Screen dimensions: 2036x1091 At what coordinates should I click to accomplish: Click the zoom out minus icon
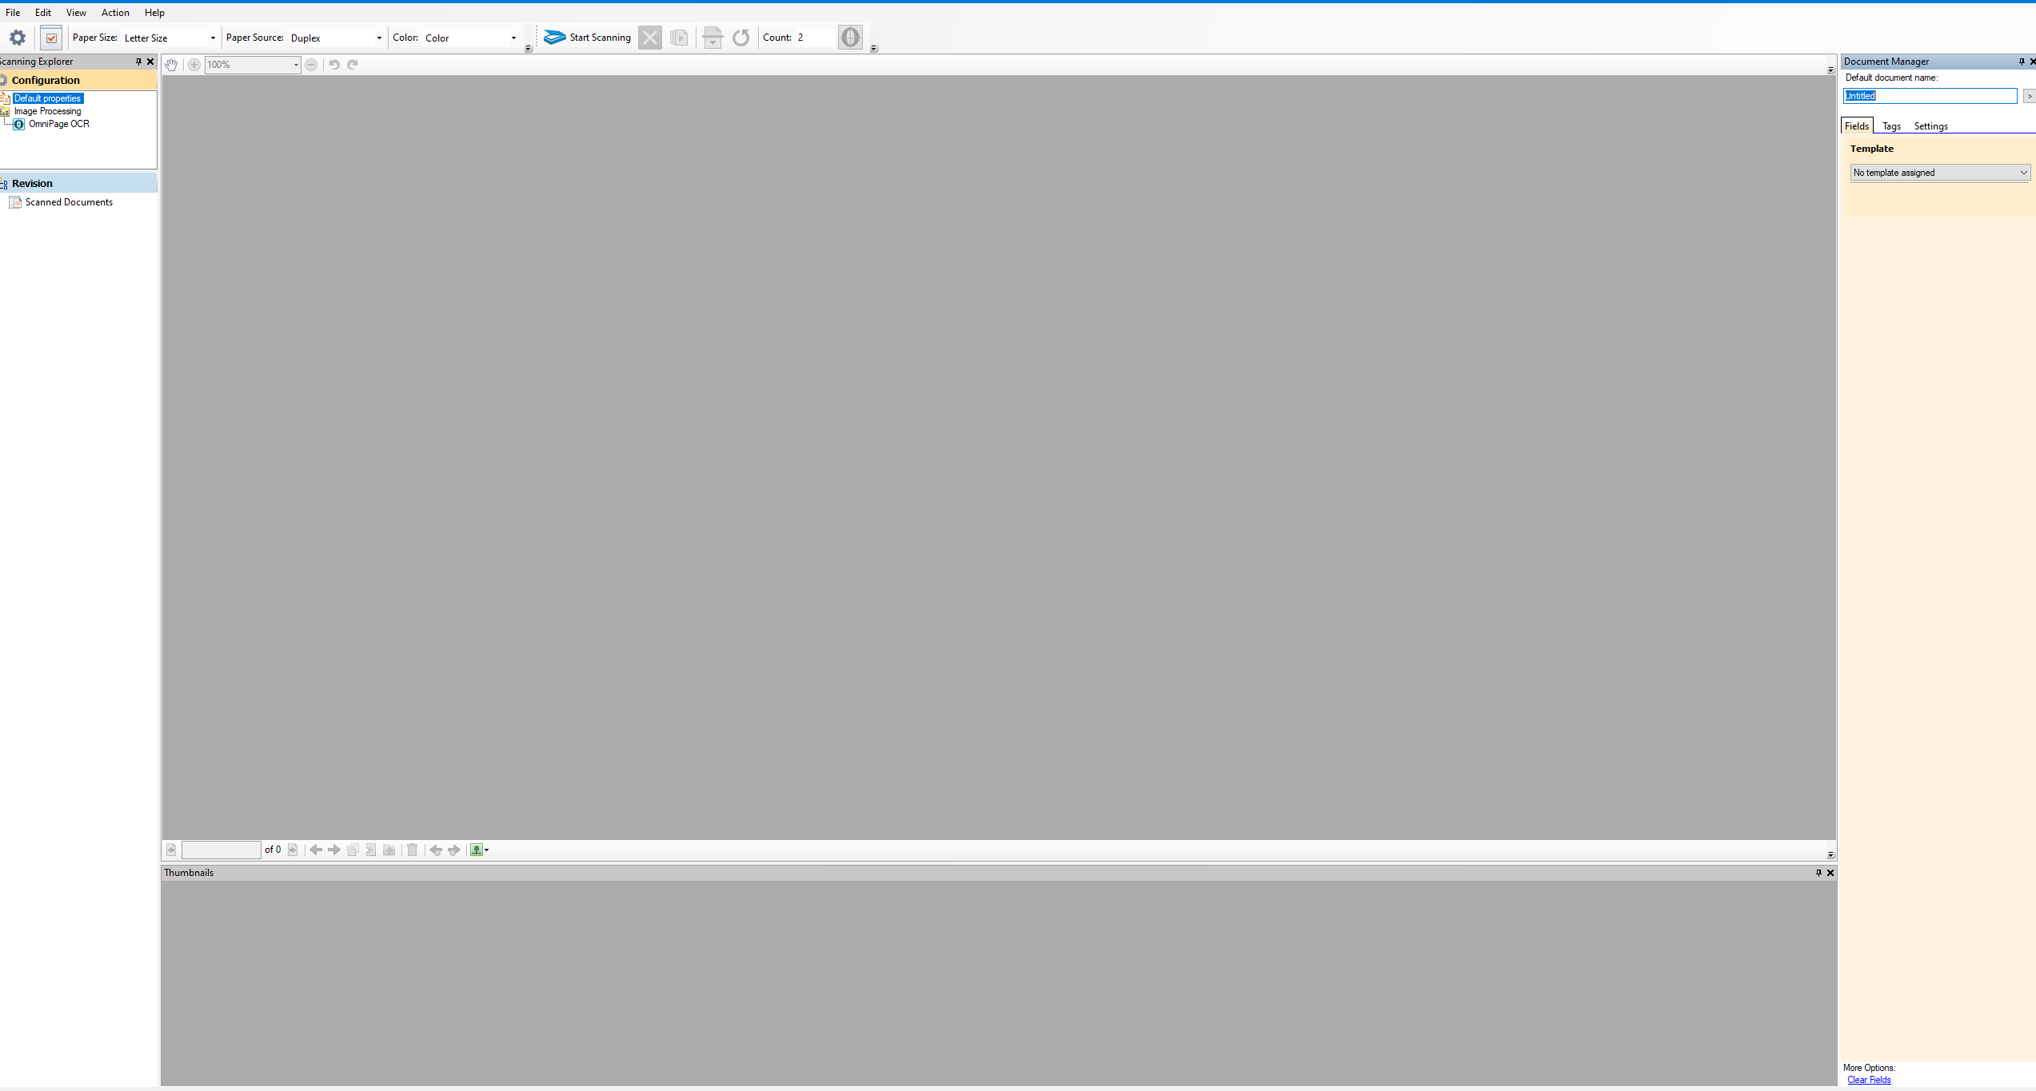(x=311, y=65)
